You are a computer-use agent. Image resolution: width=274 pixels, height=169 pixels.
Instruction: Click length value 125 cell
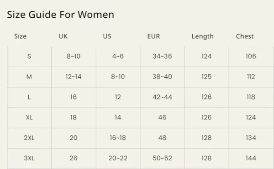click(206, 77)
